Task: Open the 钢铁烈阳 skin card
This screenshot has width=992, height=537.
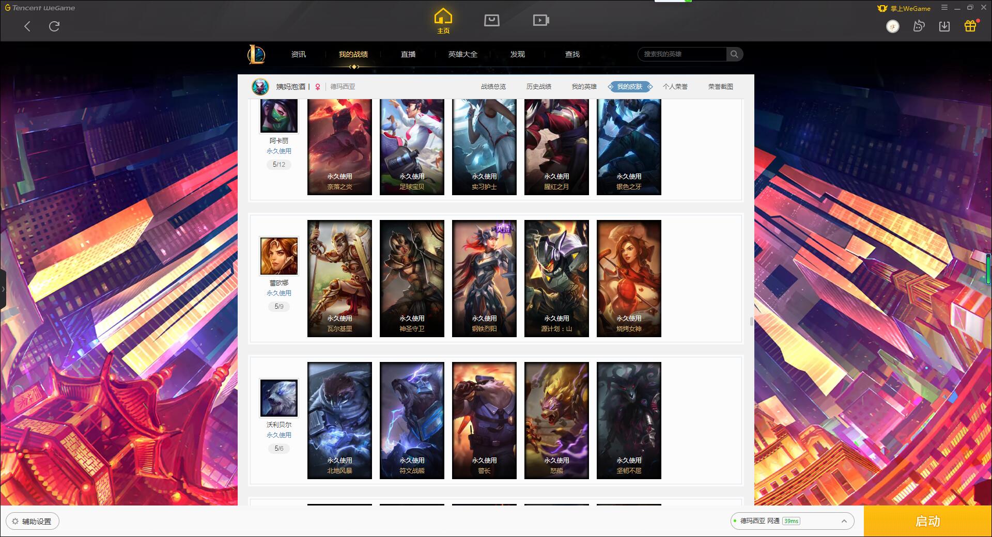Action: tap(484, 279)
